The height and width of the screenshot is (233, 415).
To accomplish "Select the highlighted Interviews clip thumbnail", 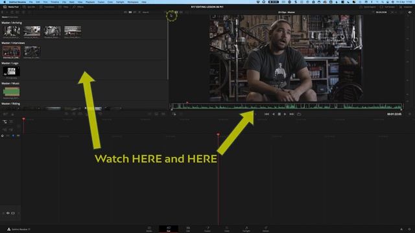I will 12,51.
